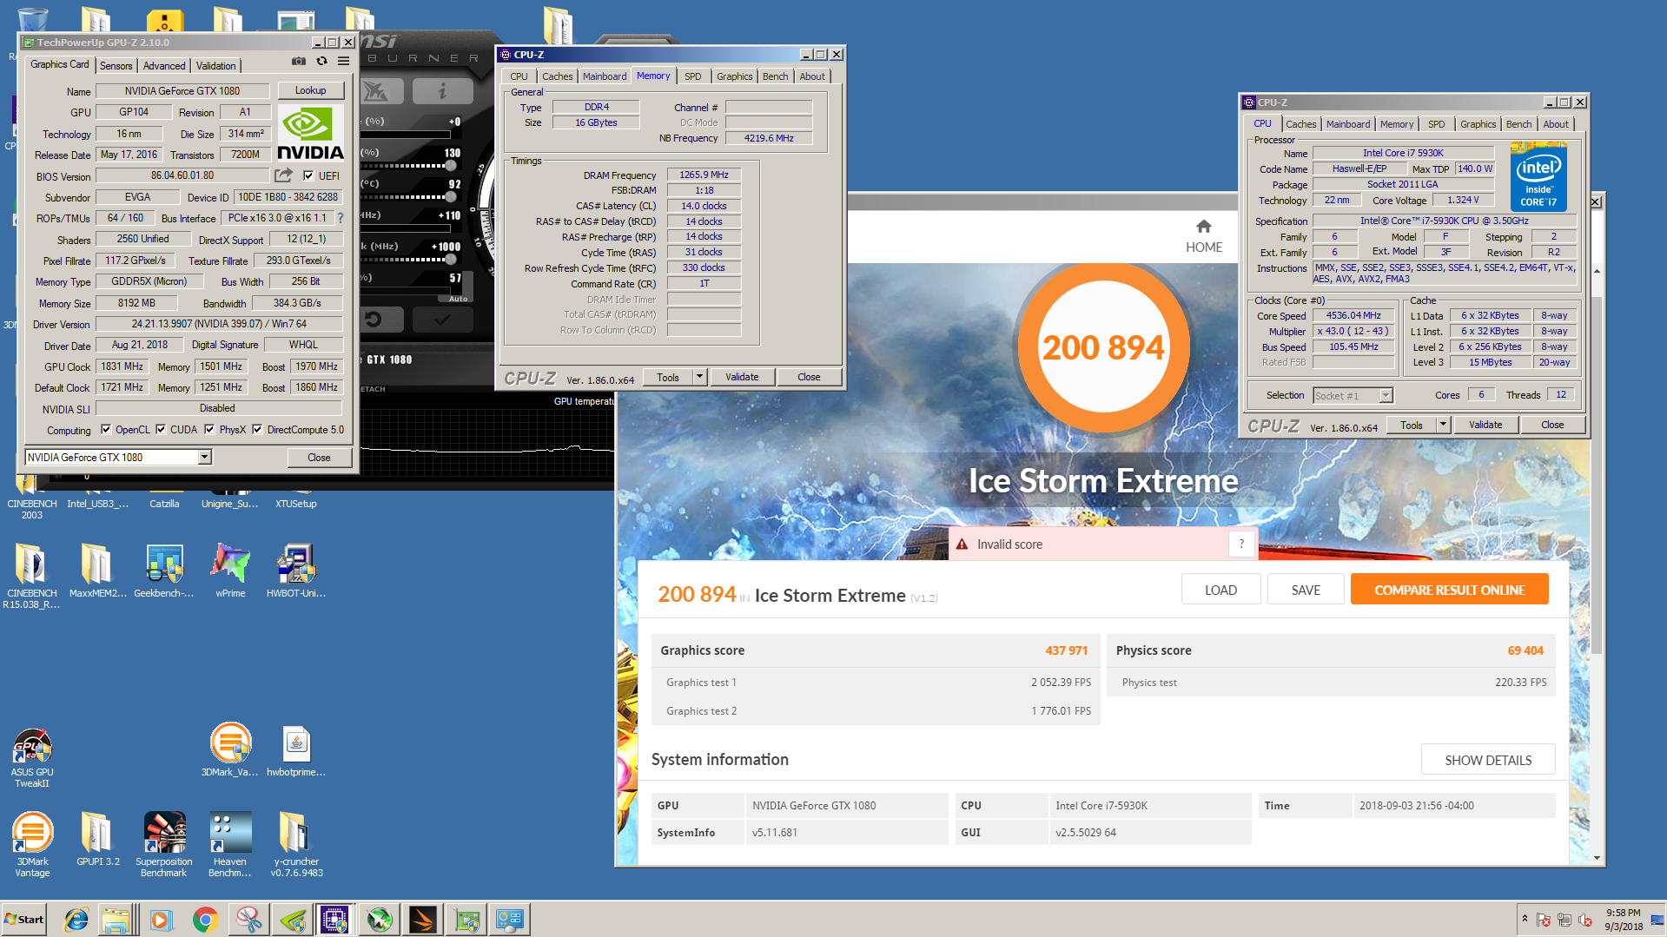This screenshot has height=937, width=1667.
Task: Open Superposition Benchmark desktop icon
Action: pos(164,845)
